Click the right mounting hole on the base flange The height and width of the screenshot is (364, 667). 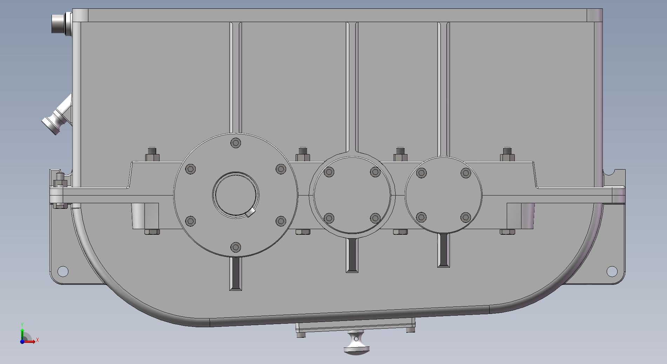(612, 271)
